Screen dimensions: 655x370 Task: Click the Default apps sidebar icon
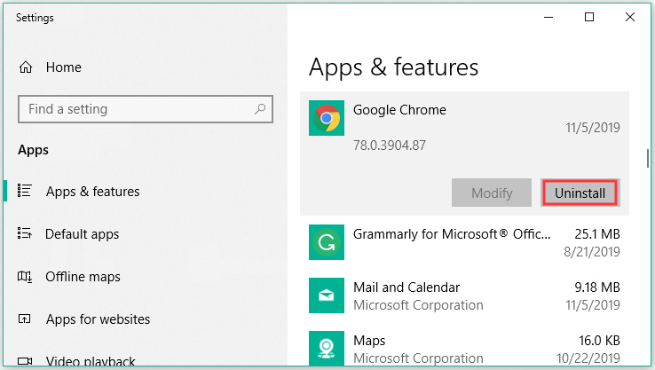26,234
